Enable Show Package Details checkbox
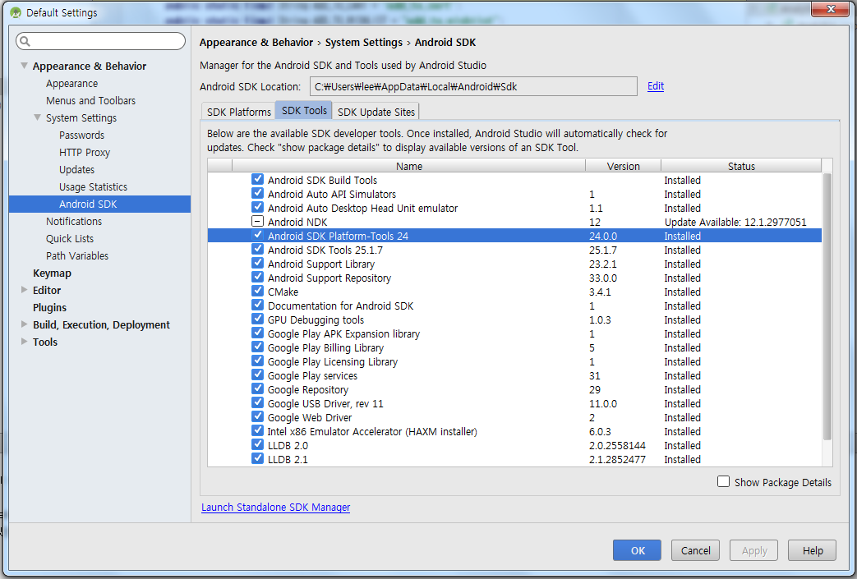Screen dimensions: 857x579 [x=723, y=481]
